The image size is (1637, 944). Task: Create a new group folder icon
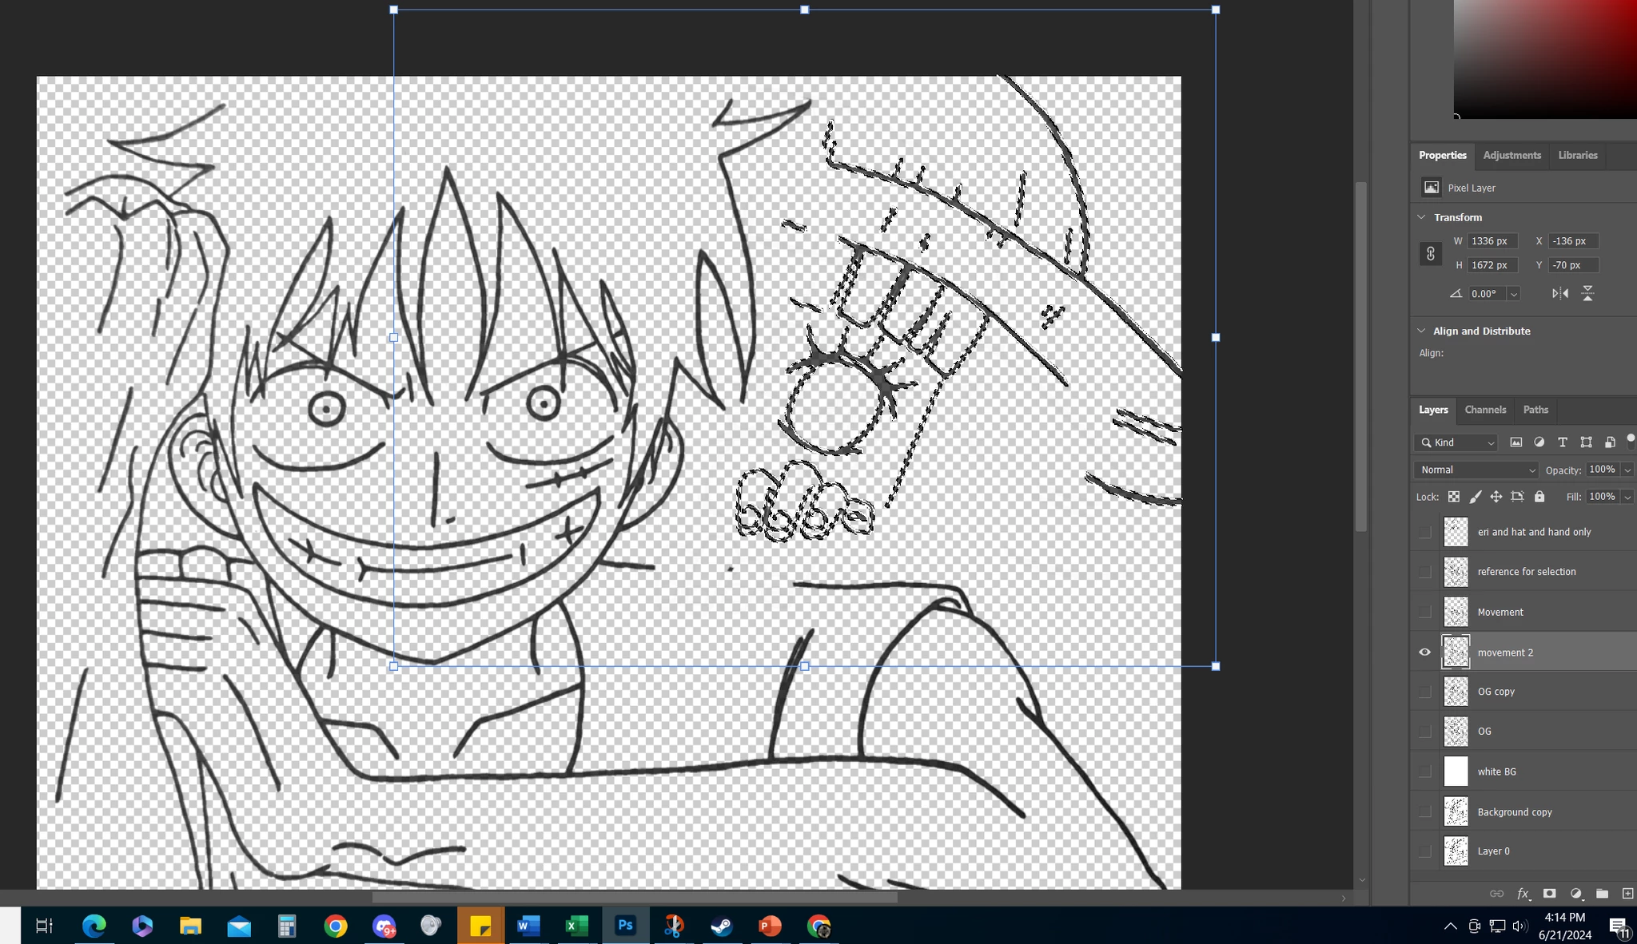[1602, 894]
